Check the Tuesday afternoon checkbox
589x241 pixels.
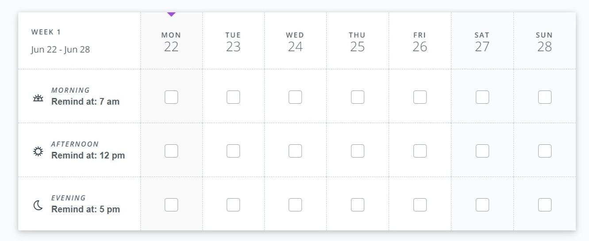233,151
